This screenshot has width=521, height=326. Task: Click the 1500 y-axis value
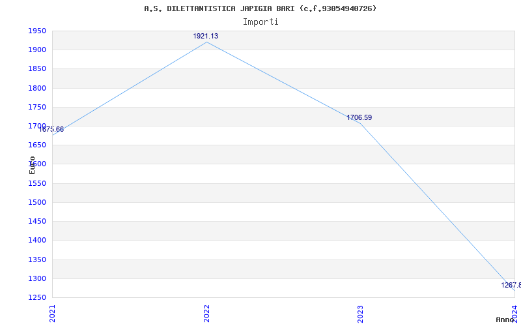pos(37,202)
